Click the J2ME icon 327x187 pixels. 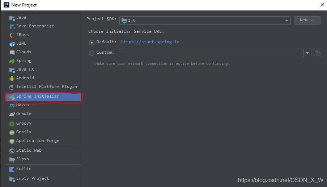[12, 44]
